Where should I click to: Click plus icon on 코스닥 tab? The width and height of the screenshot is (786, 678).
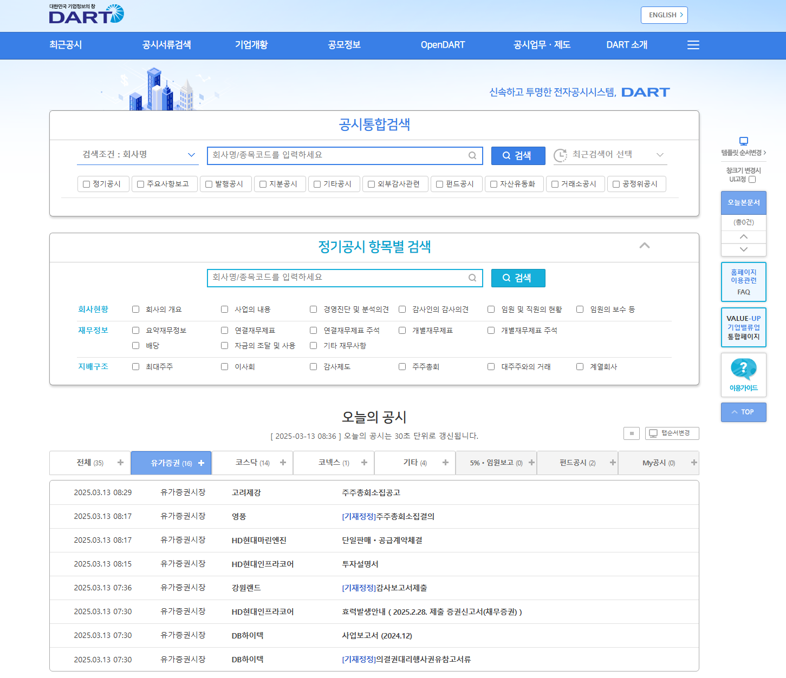click(283, 463)
